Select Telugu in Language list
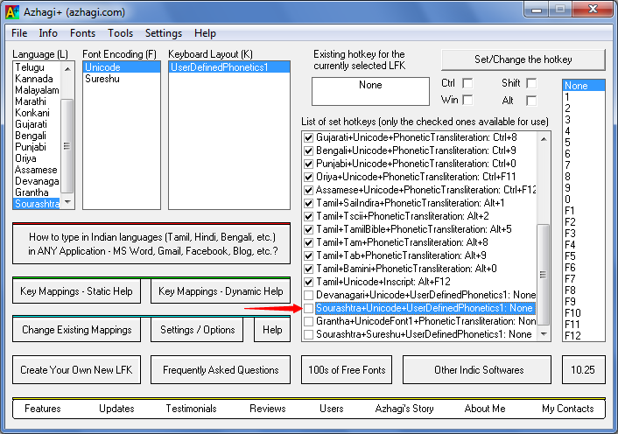The width and height of the screenshot is (618, 434). 37,67
